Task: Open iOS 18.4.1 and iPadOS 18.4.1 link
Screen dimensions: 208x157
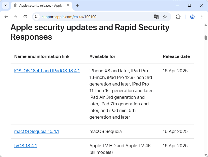Action: tap(47, 71)
